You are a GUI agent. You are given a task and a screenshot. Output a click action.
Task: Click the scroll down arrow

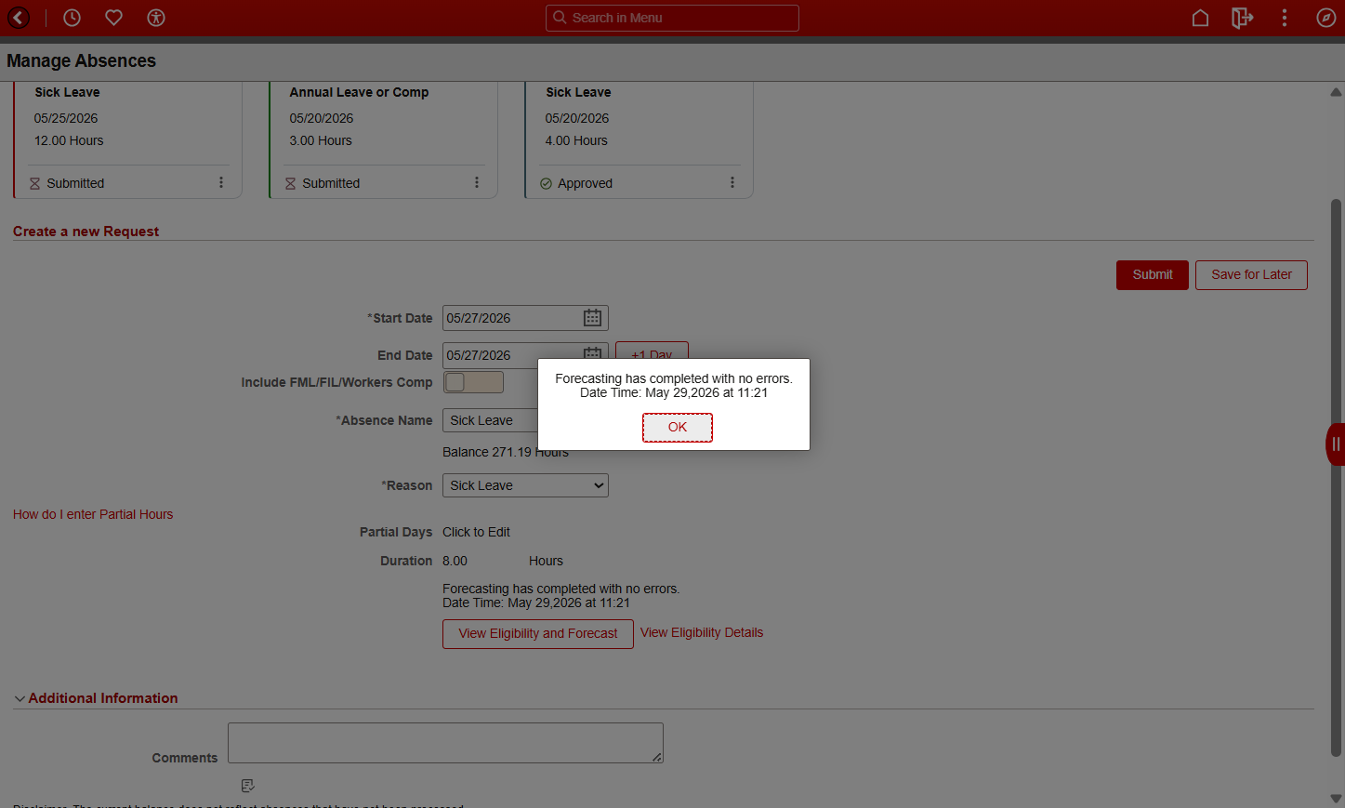pos(1336,799)
